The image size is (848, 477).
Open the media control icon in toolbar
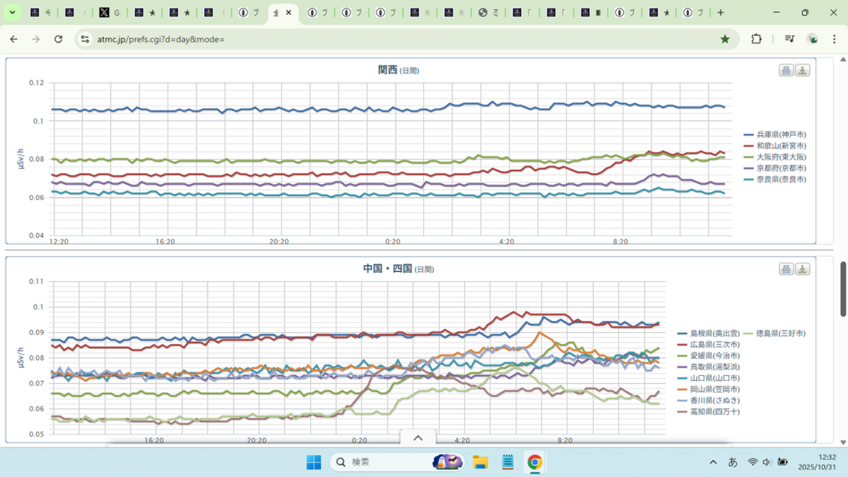[x=790, y=39]
